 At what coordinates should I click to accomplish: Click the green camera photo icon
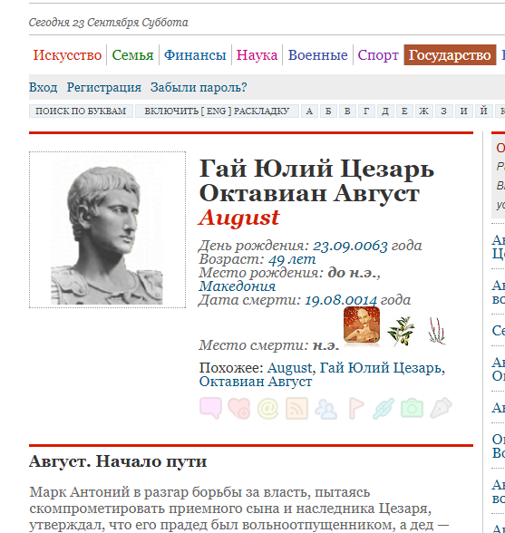click(x=412, y=409)
